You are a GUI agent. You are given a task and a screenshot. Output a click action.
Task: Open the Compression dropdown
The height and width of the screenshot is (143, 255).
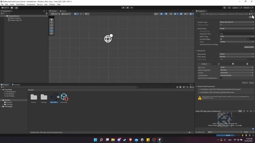[237, 75]
